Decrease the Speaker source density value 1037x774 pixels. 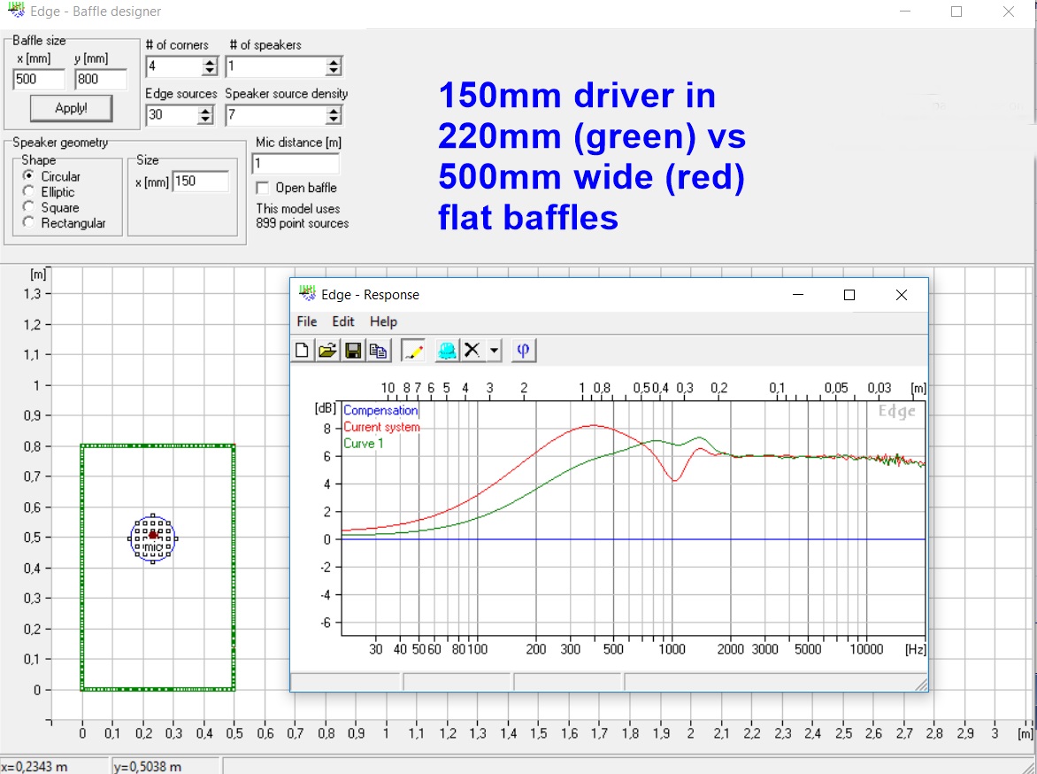(x=334, y=120)
